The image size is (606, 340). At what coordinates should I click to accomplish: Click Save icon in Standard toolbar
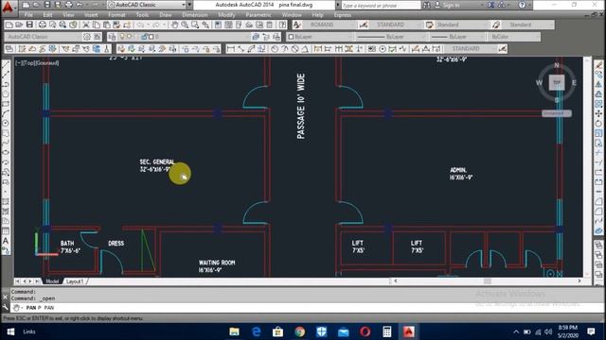pos(29,25)
